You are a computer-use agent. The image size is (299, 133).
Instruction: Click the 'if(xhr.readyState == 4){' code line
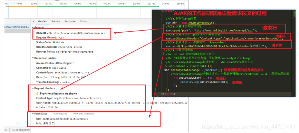pyautogui.click(x=193, y=78)
